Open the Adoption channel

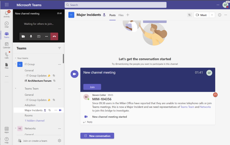click(30, 105)
